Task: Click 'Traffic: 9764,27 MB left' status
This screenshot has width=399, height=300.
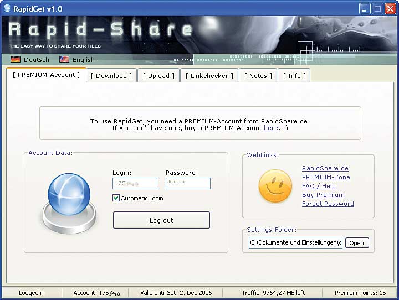Action: (x=273, y=293)
